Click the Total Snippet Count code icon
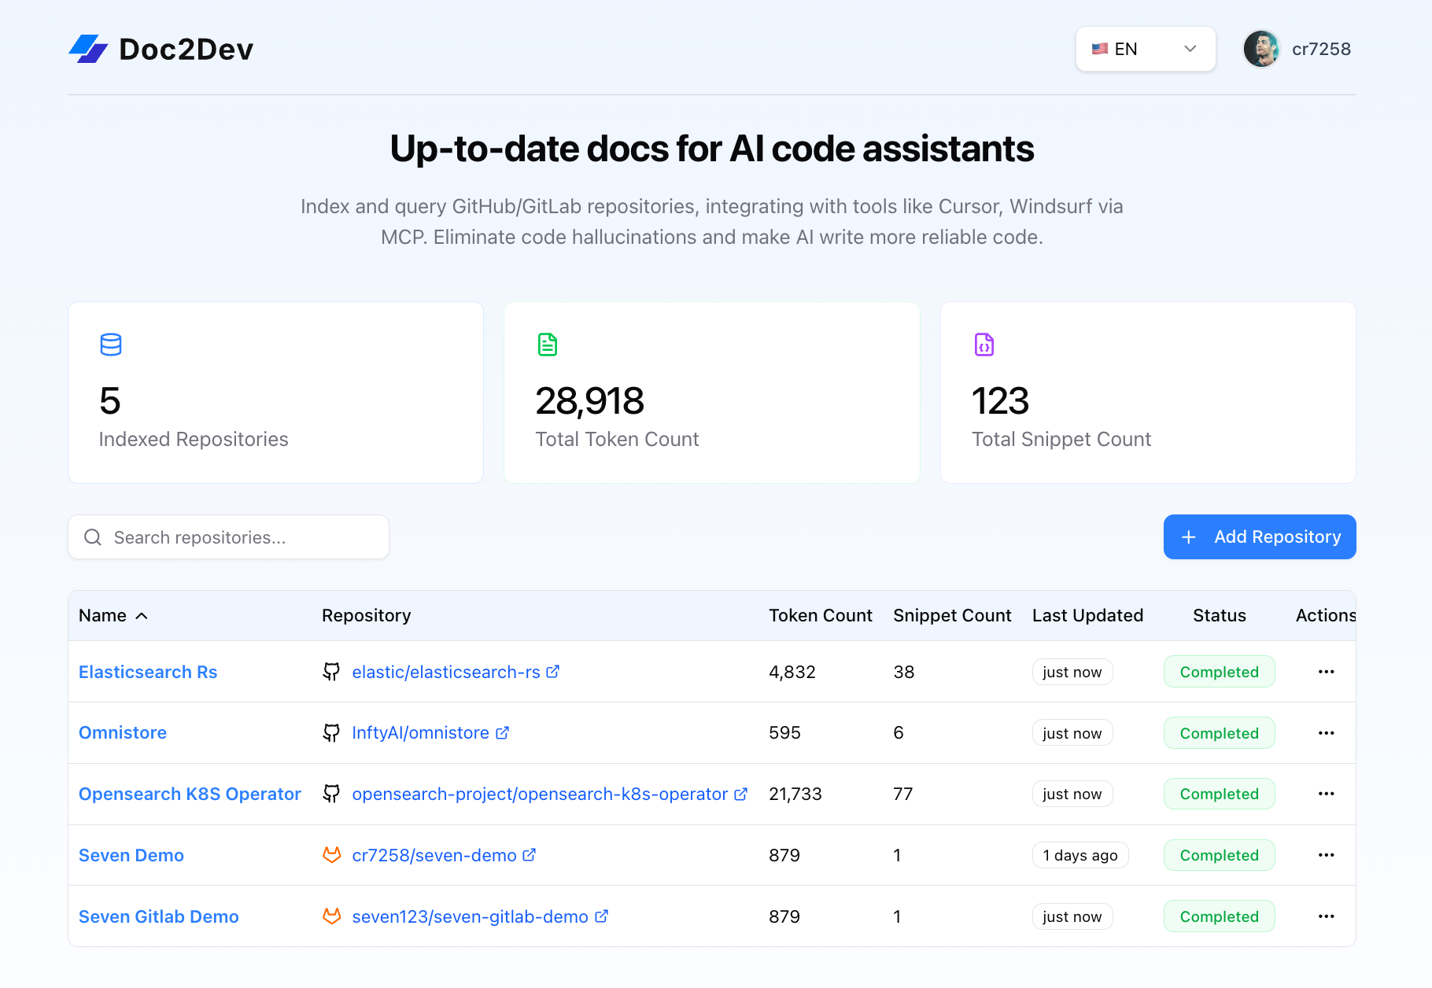The height and width of the screenshot is (988, 1432). tap(984, 345)
